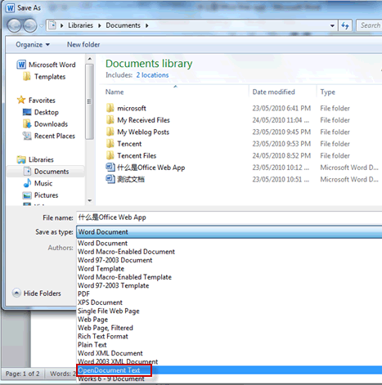Click the Libraries breadcrumb segment
382x385 pixels.
80,25
